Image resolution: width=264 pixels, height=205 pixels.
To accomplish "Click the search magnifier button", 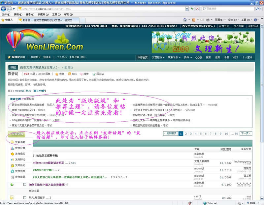I will pos(257,9).
